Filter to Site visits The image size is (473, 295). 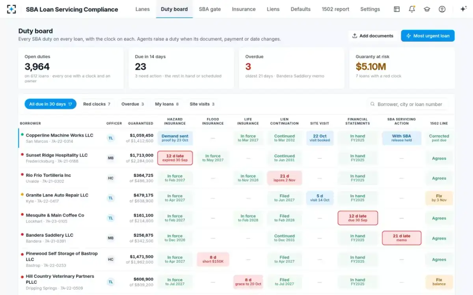coord(202,104)
